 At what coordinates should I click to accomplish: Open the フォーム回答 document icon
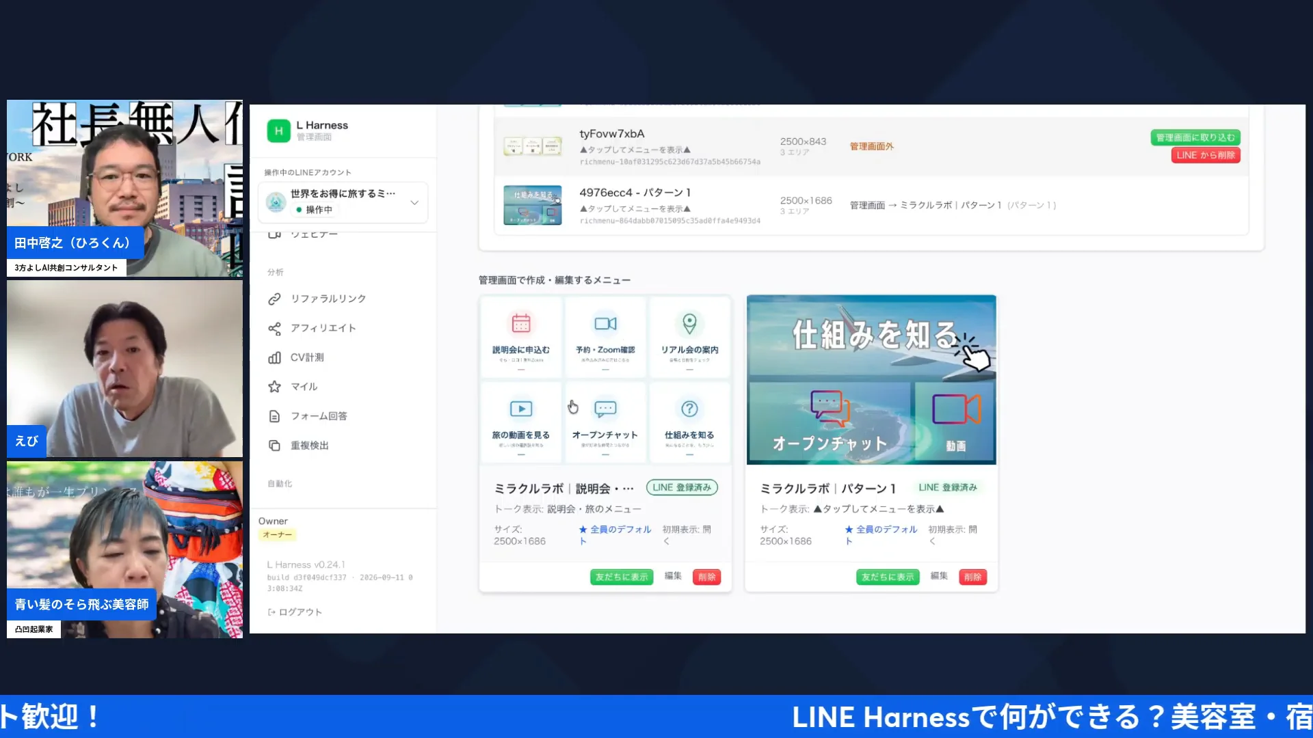point(274,416)
